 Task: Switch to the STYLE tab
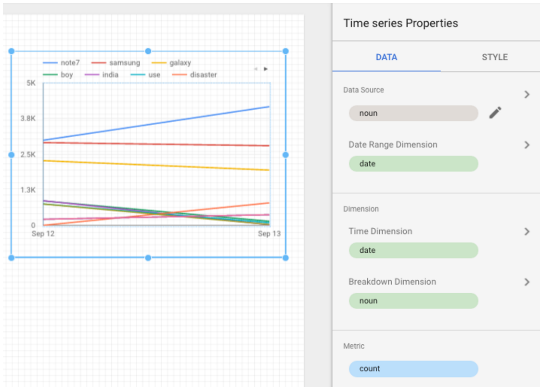coord(495,57)
